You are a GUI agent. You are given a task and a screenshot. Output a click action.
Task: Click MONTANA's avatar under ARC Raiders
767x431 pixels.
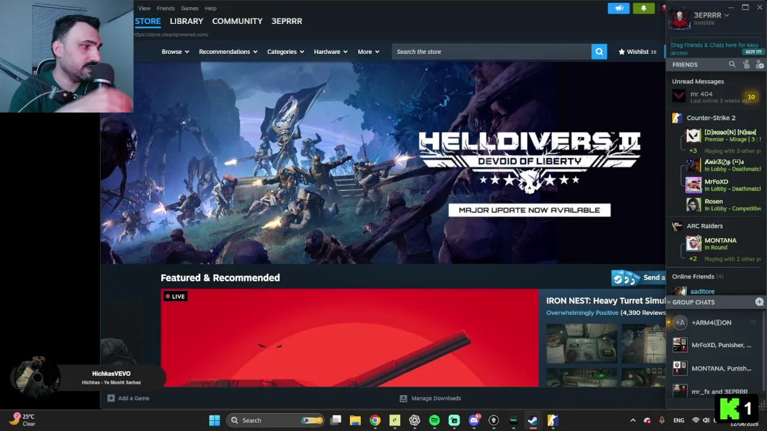click(693, 244)
